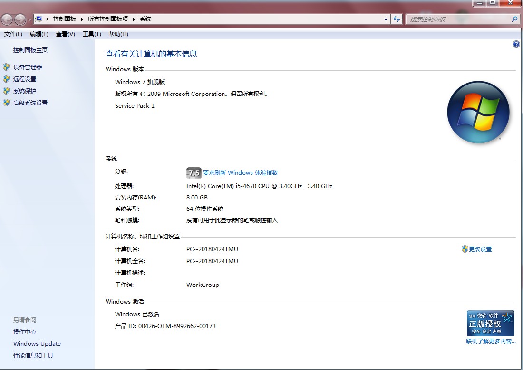The image size is (523, 370).
Task: Click the back navigation arrow
Action: coord(6,19)
